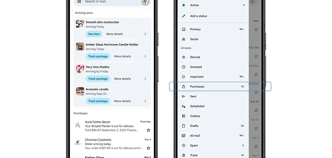The height and width of the screenshot is (158, 332).
Task: Open the three-dot menu for Smooth skin moisturizer
Action: [145, 34]
